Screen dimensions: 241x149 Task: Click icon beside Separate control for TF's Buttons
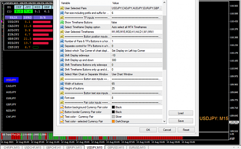click(x=62, y=46)
